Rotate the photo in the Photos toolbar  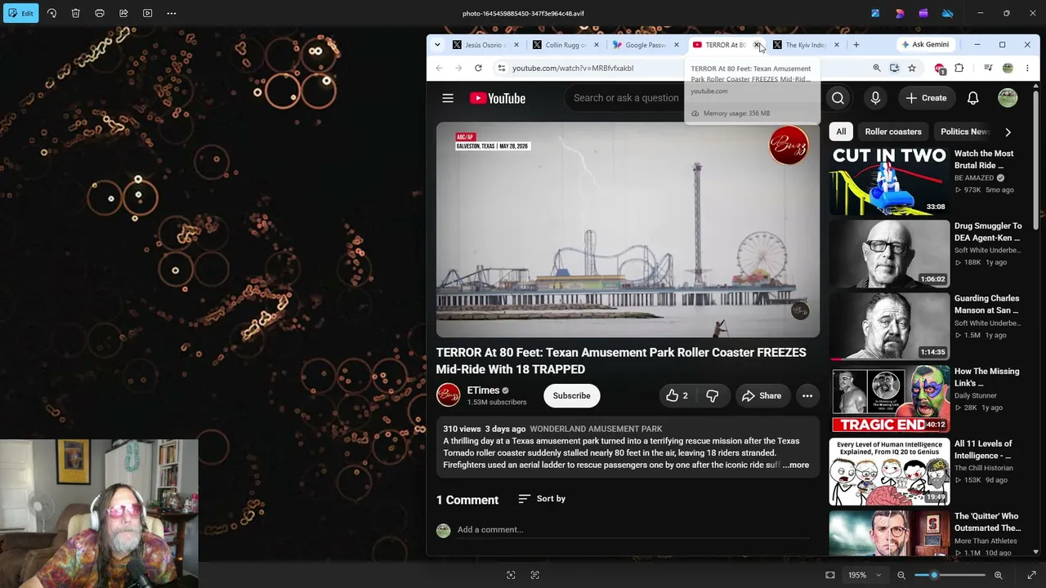[x=51, y=13]
